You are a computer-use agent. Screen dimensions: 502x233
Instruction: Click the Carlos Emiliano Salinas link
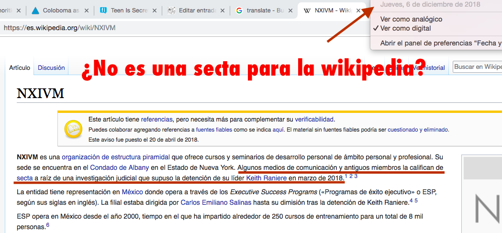(x=209, y=202)
